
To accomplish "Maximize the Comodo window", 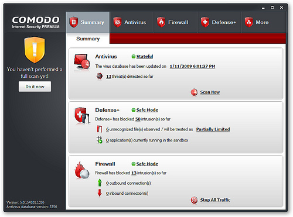I will tap(272, 8).
